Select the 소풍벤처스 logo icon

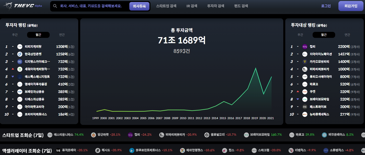pos(326,150)
